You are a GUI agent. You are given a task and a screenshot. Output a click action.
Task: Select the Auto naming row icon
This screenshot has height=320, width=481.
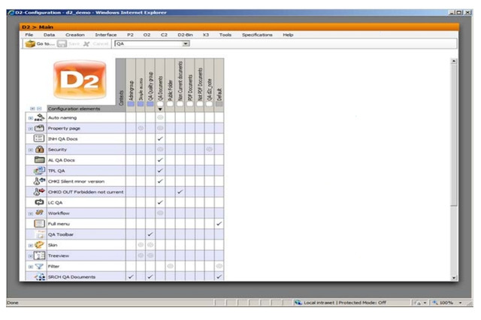39,117
